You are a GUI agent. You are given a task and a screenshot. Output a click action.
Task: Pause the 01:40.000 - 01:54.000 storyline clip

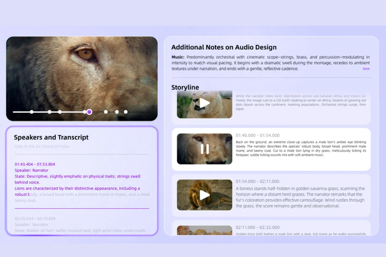pos(204,149)
